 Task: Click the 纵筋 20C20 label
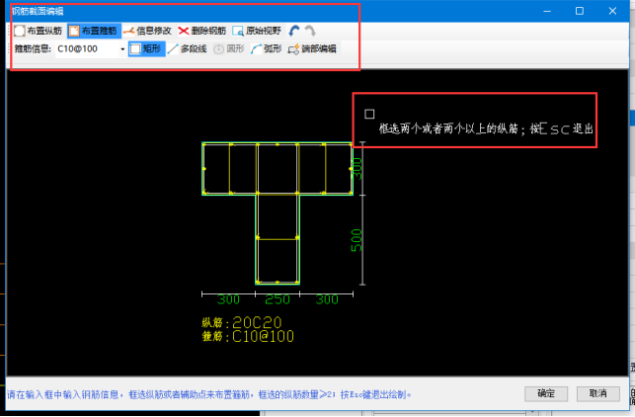242,322
